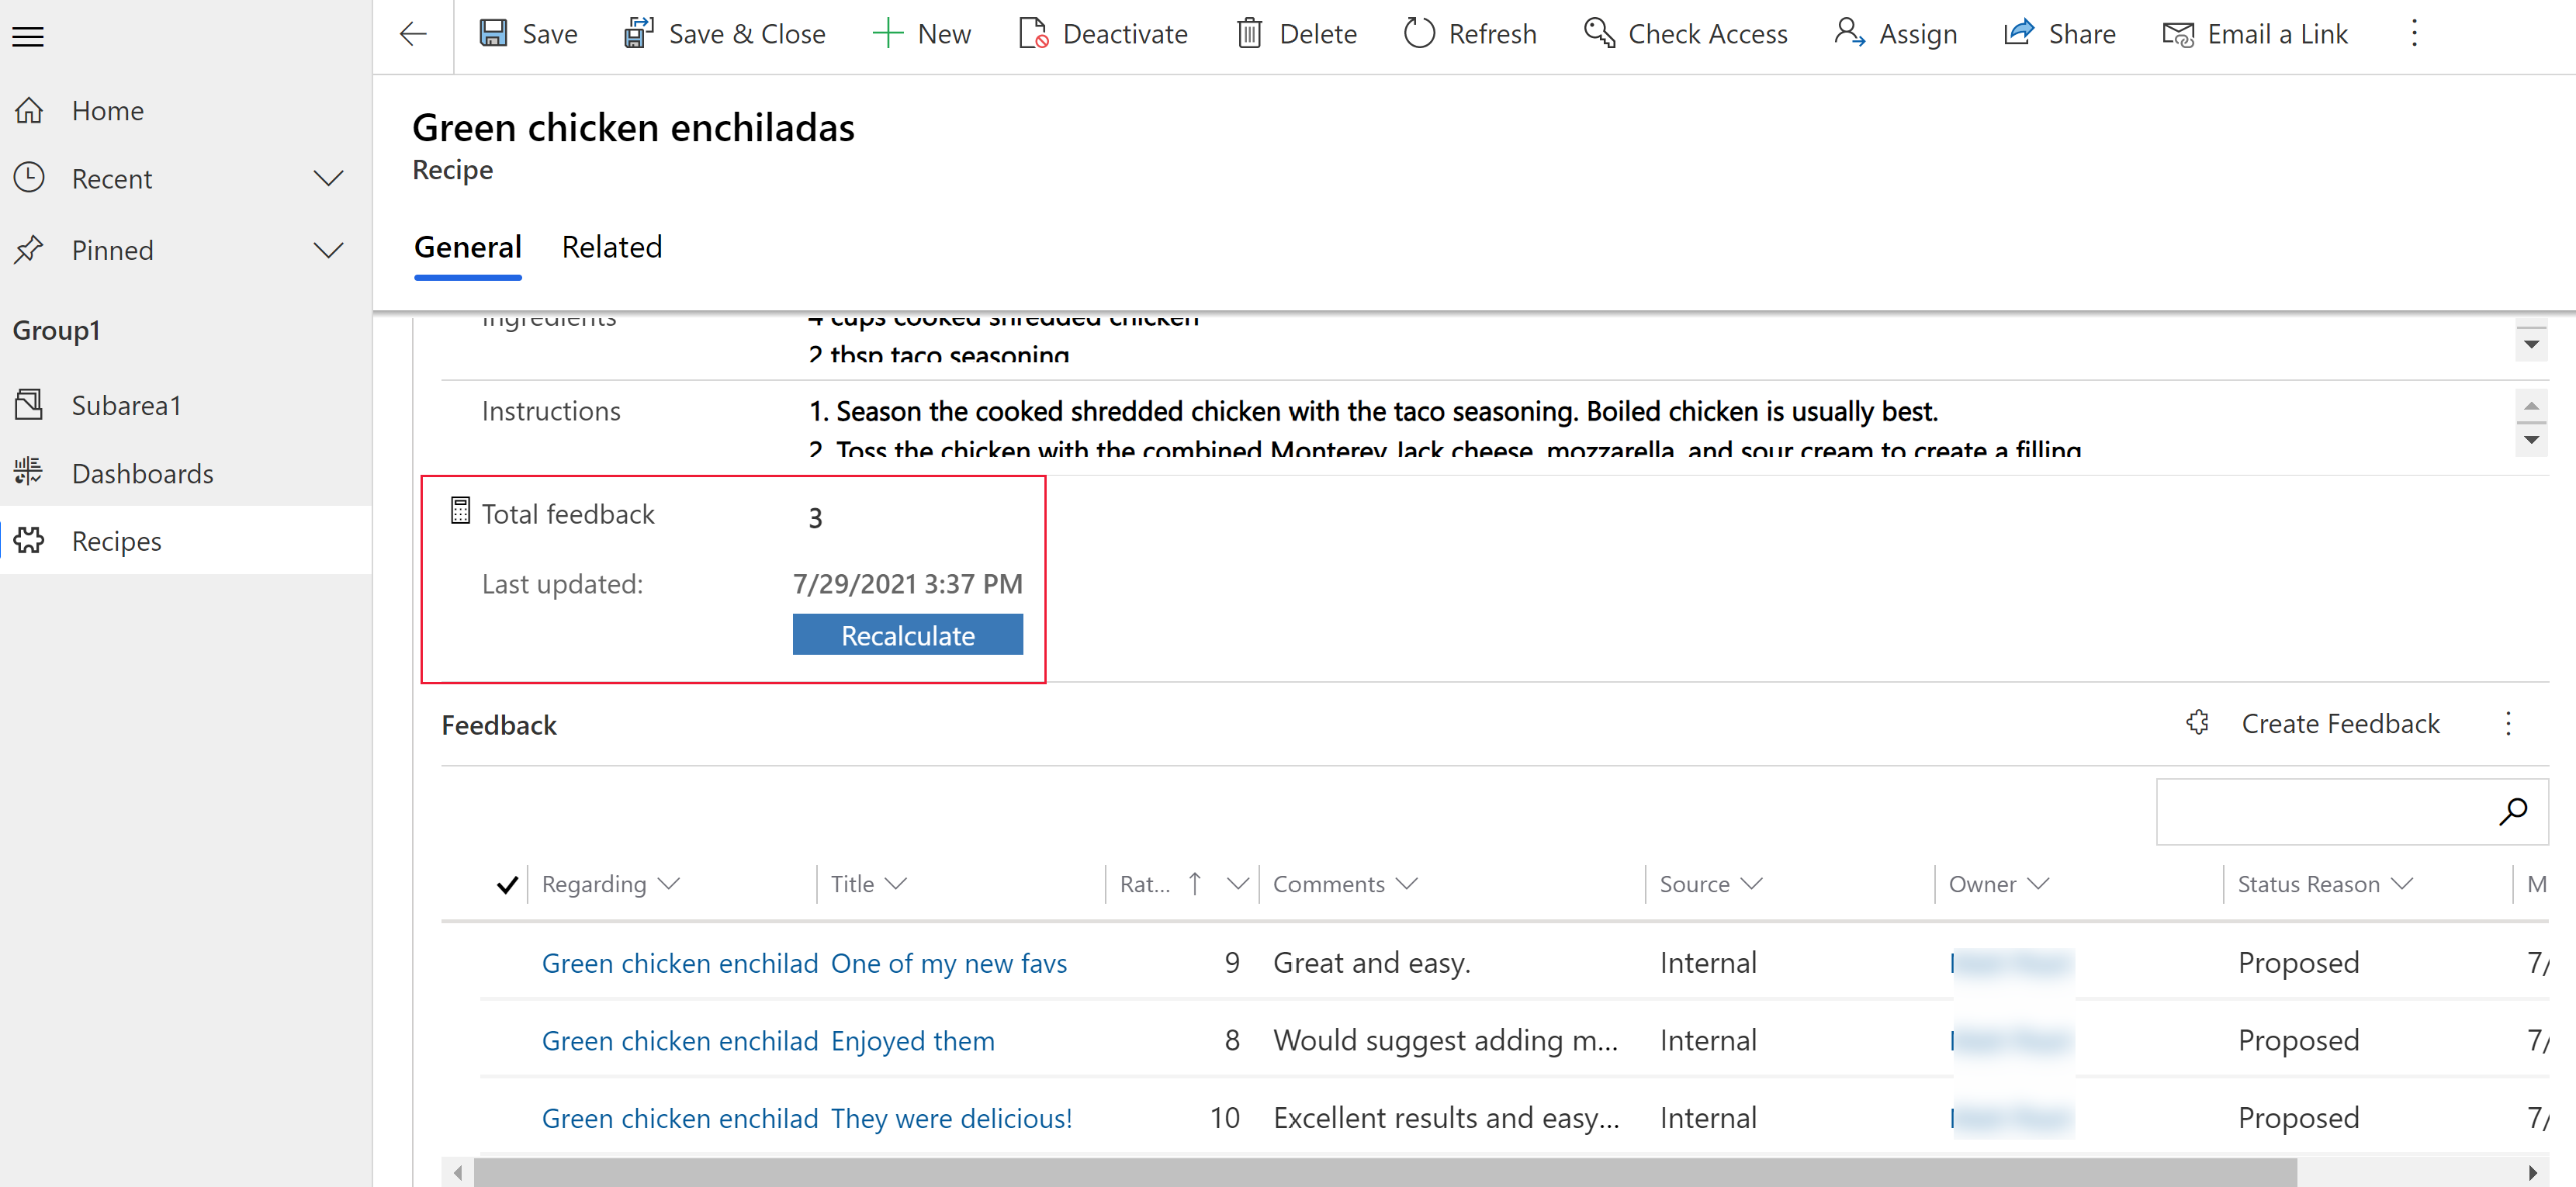Image resolution: width=2576 pixels, height=1187 pixels.
Task: Expand the Pinned navigation section
Action: click(x=328, y=250)
